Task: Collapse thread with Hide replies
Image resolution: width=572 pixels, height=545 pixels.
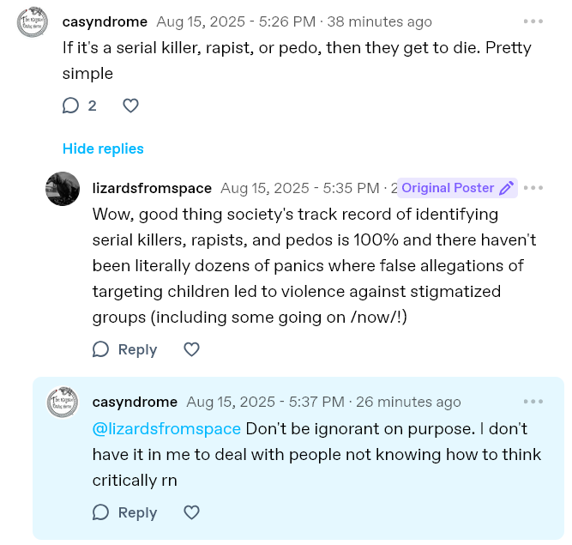Action: coord(103,148)
